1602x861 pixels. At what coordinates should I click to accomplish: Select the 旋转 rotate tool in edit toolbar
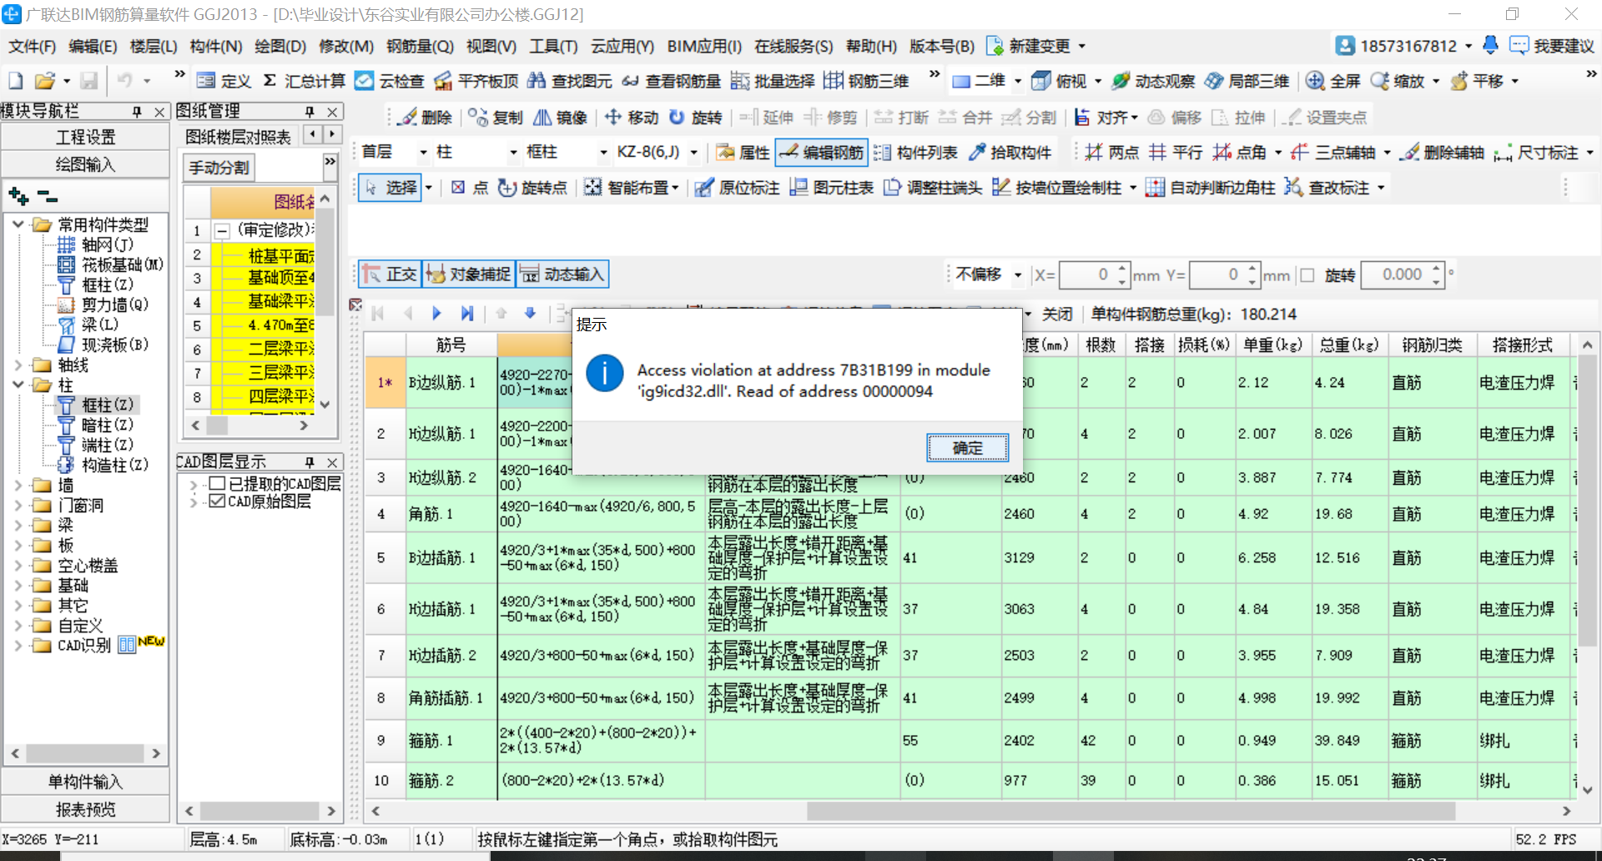pos(696,118)
